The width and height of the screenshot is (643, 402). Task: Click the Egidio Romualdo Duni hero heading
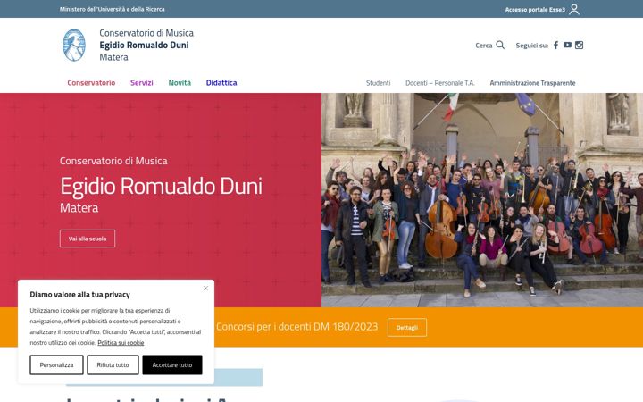(161, 186)
